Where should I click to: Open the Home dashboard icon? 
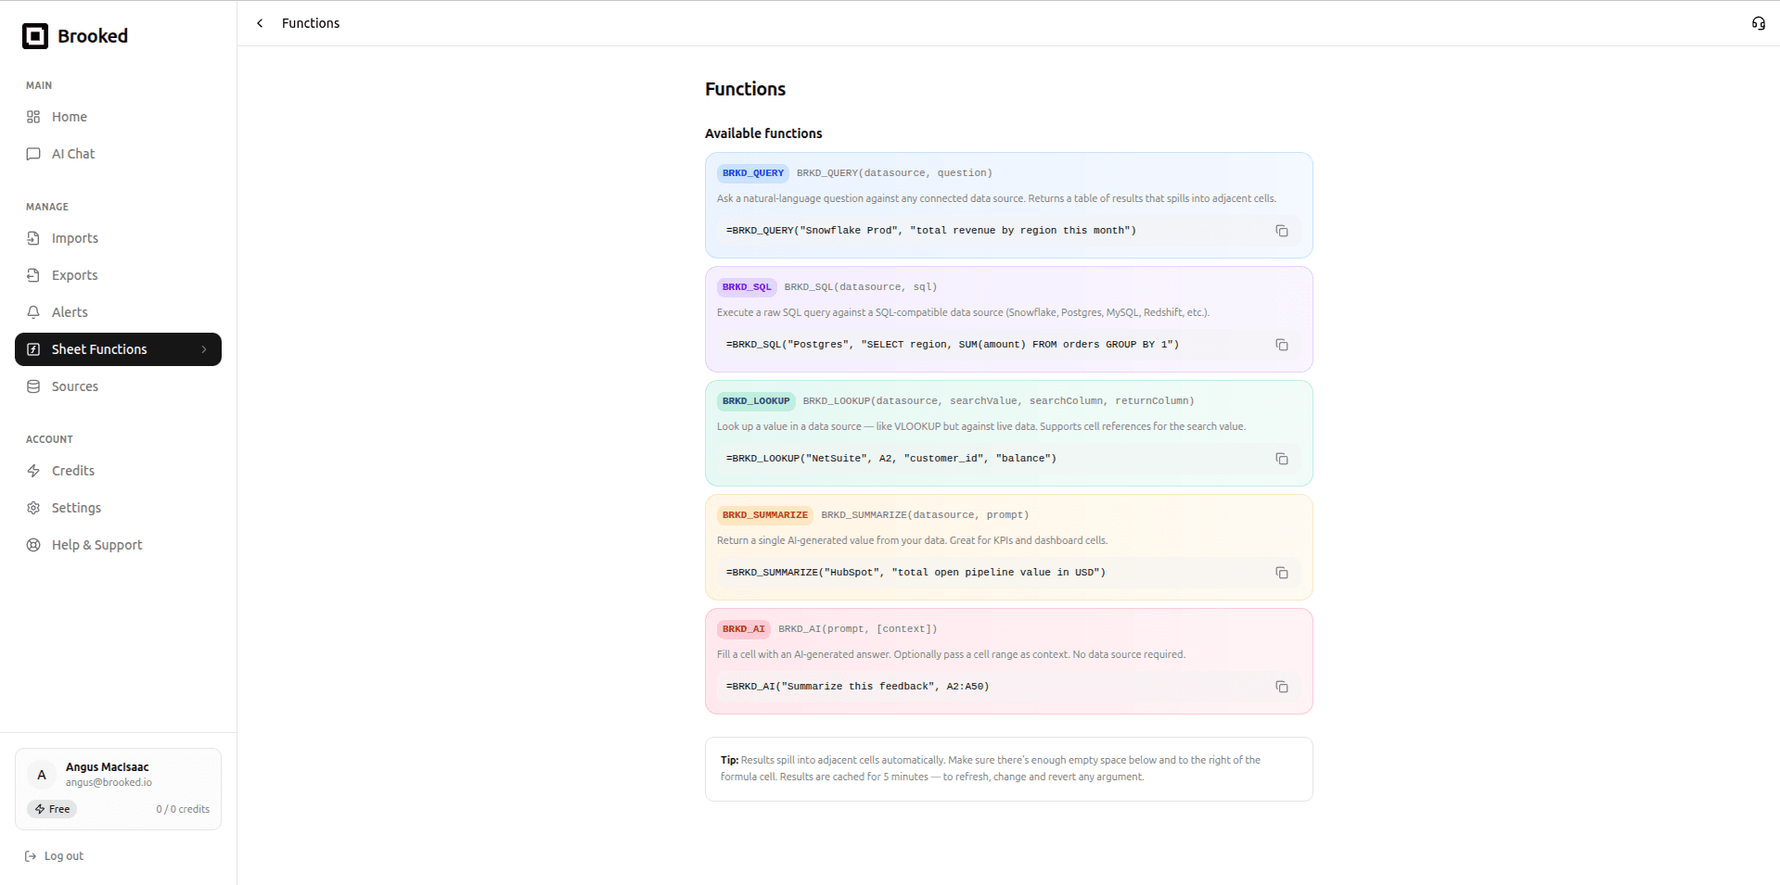(x=33, y=117)
